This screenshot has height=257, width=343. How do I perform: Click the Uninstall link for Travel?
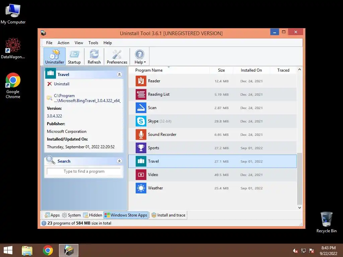click(x=62, y=84)
